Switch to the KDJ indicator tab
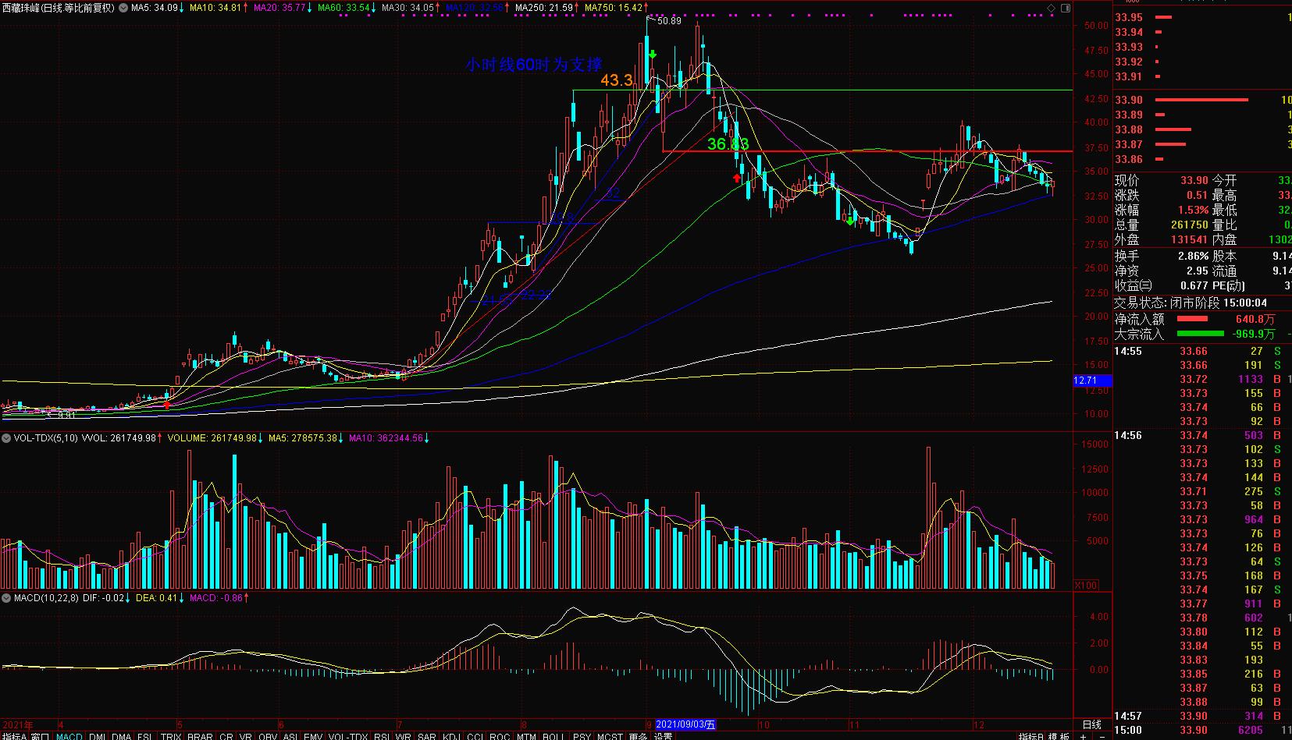The height and width of the screenshot is (740, 1292). coord(452,735)
